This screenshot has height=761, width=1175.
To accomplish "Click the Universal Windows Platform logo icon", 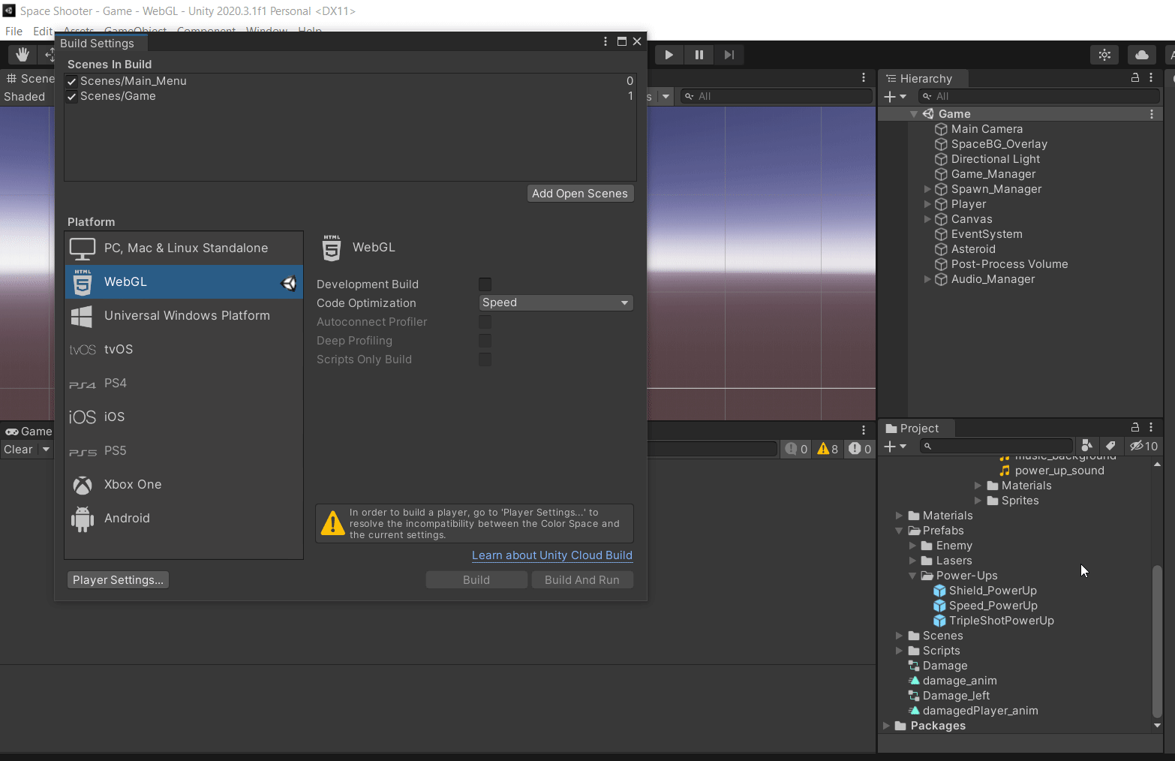I will coord(81,316).
